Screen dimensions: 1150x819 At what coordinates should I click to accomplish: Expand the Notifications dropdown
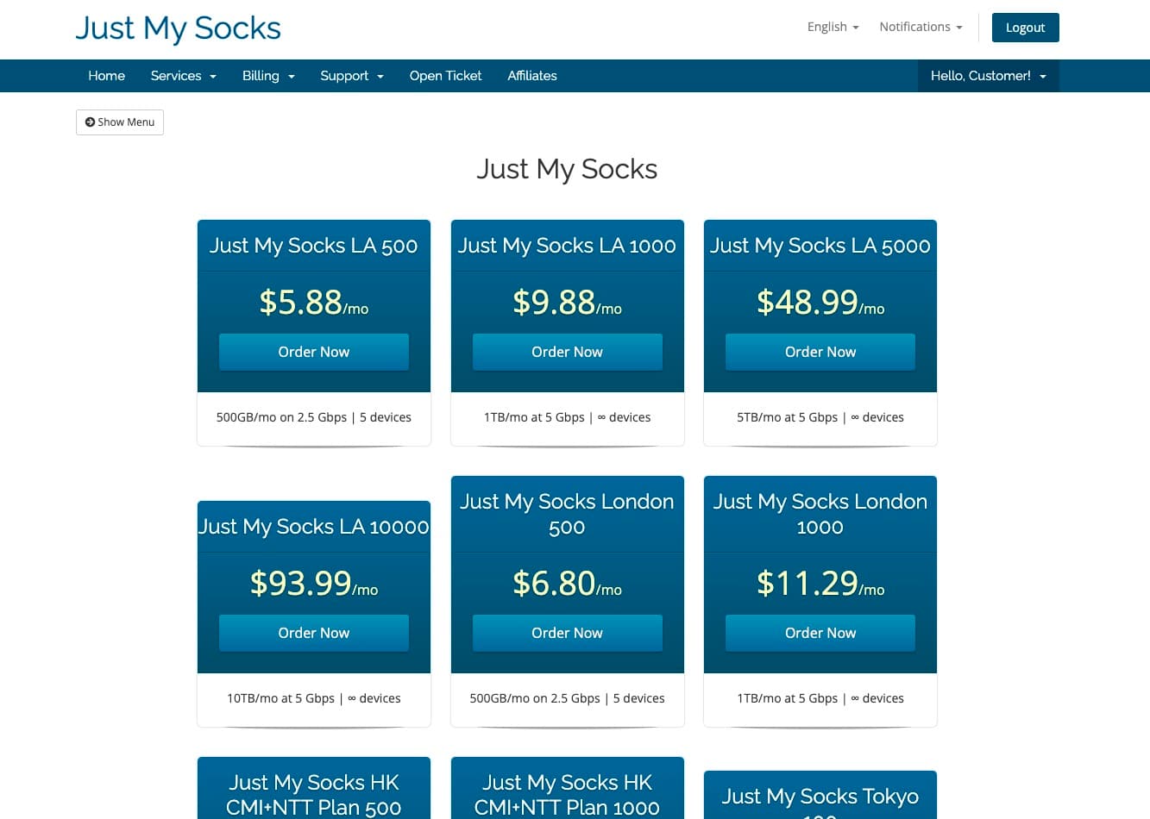[921, 27]
